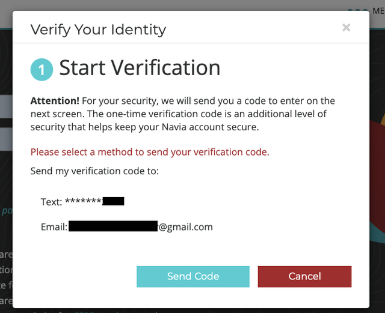
Task: Click the bold Attention! text
Action: pos(55,101)
